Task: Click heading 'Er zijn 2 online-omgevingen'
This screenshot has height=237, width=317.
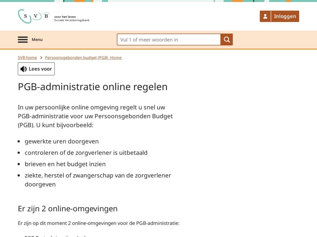Action: tap(68, 209)
